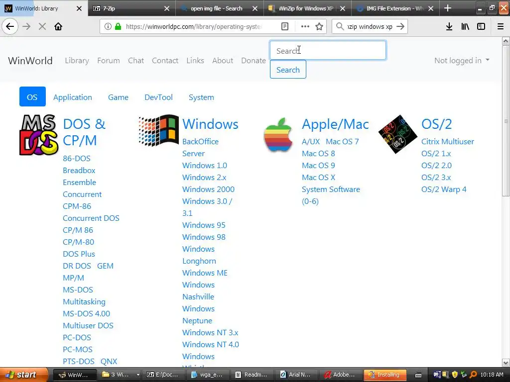This screenshot has width=510, height=382.
Task: Switch to IMG File Extension tab
Action: coord(395,8)
